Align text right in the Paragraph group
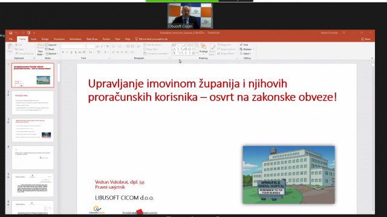Screen dimensions: 387x217 pyautogui.click(x=122, y=52)
